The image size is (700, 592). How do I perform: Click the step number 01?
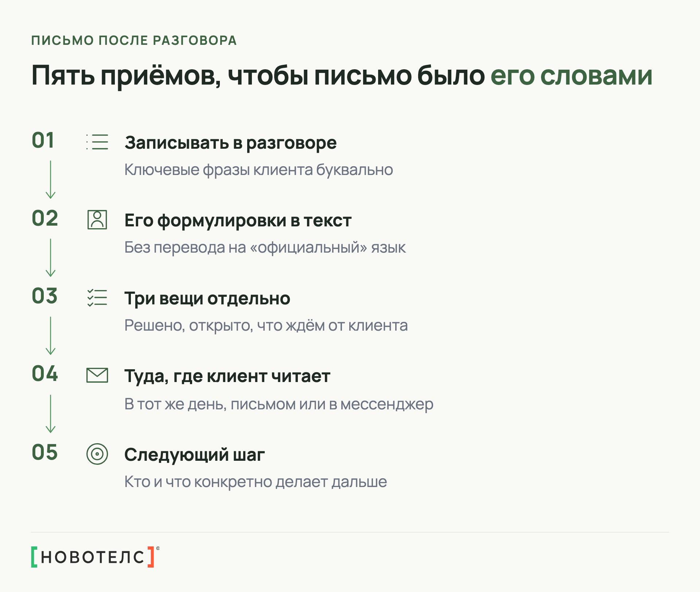tap(43, 140)
